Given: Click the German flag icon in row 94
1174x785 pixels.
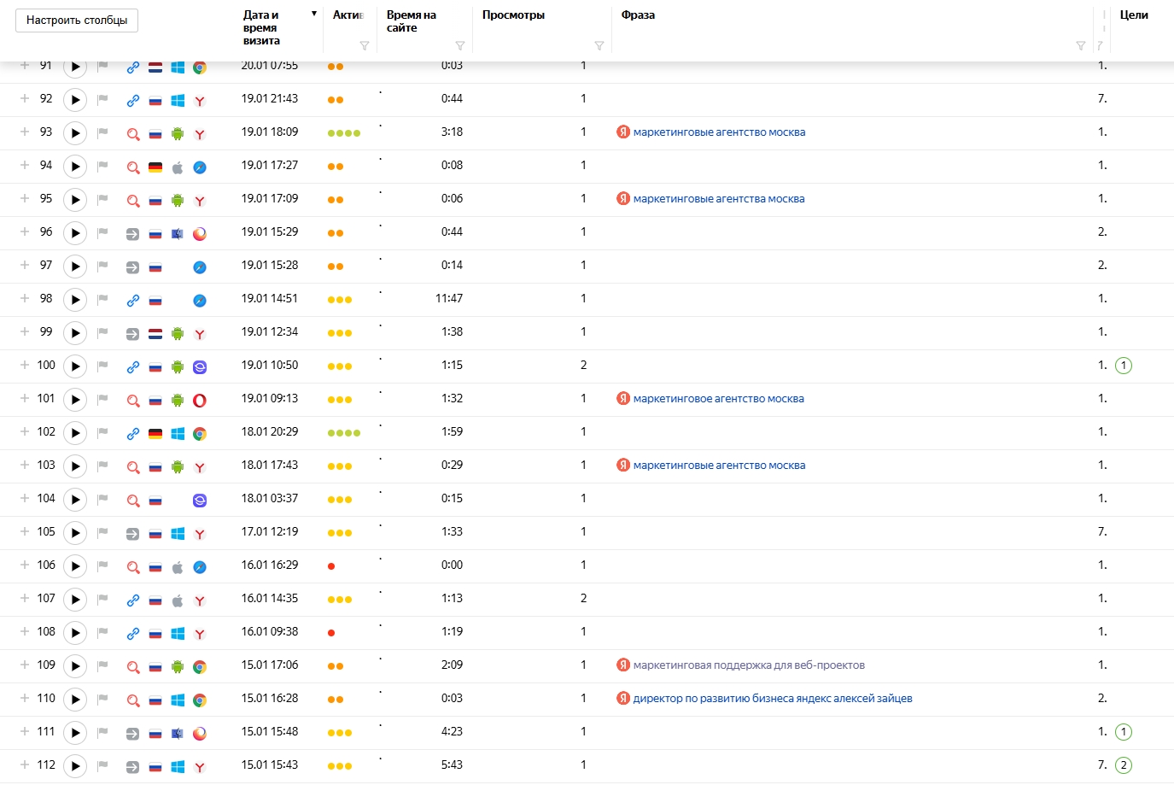Looking at the screenshot, I should tap(155, 167).
